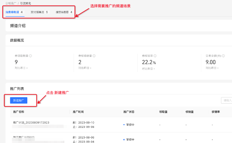The height and width of the screenshot is (143, 232).
Task: Open info icon beside 券核销率
Action: pyautogui.click(x=155, y=56)
